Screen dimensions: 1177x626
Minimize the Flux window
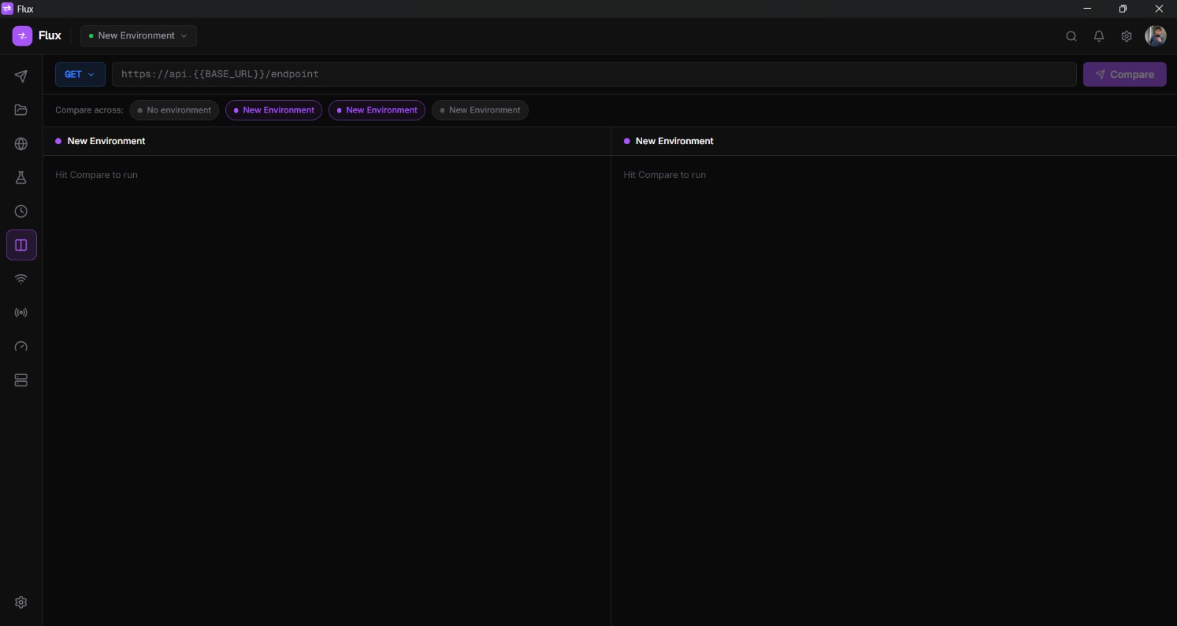click(1087, 9)
